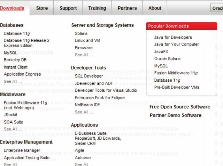
Task: Open the Partners tab
Action: 127,8
